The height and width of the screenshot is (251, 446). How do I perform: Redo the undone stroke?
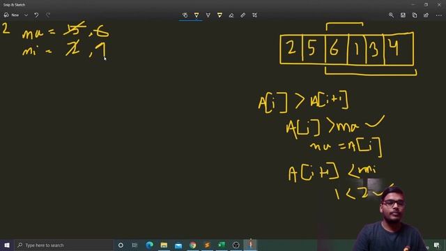(48, 15)
